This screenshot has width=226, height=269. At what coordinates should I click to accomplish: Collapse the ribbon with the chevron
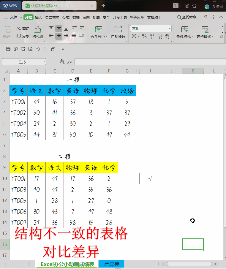point(221,17)
